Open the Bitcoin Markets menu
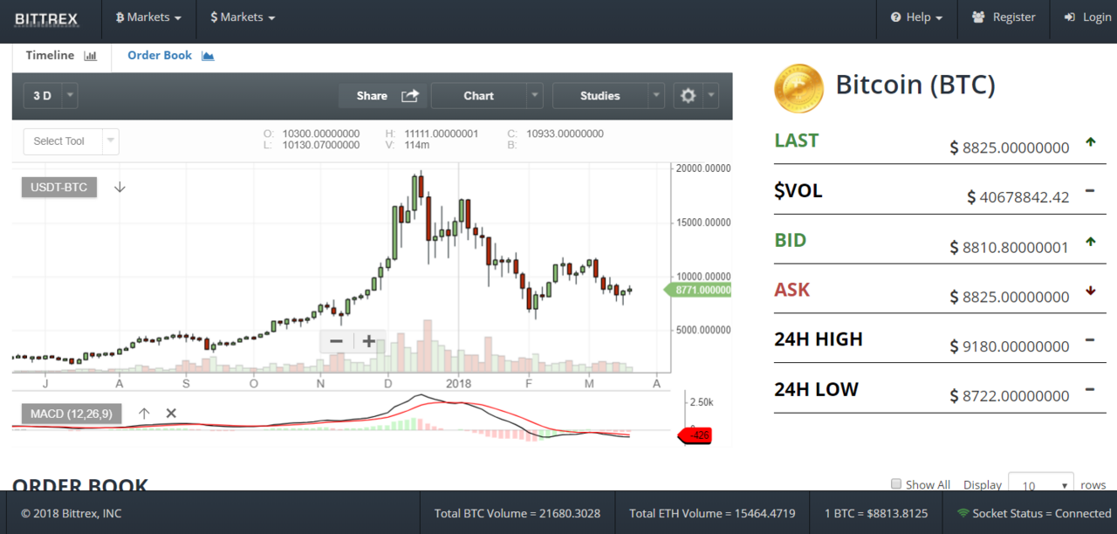1117x534 pixels. [148, 17]
